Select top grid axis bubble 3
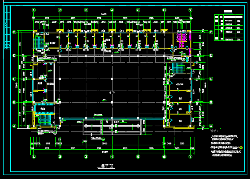Screen dimensions: 250x179 pyautogui.click(x=86, y=10)
